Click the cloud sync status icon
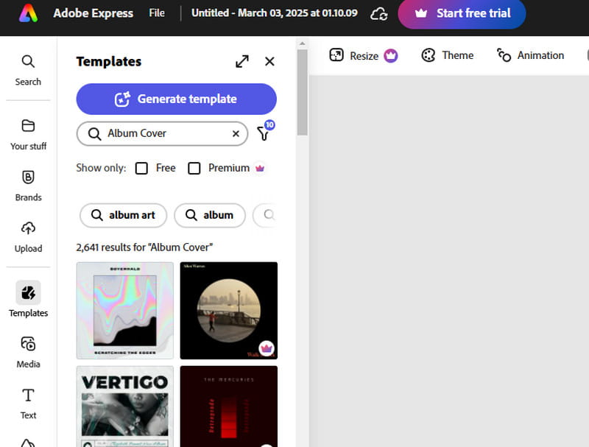This screenshot has height=447, width=589. click(379, 13)
